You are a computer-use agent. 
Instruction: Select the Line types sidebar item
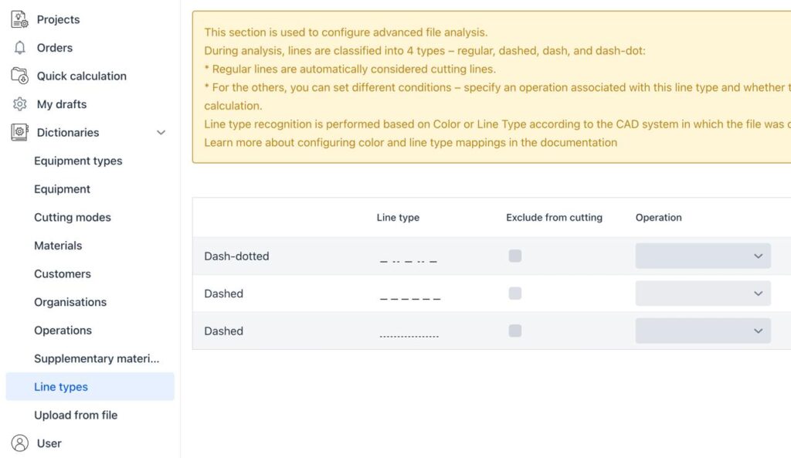[x=61, y=387]
